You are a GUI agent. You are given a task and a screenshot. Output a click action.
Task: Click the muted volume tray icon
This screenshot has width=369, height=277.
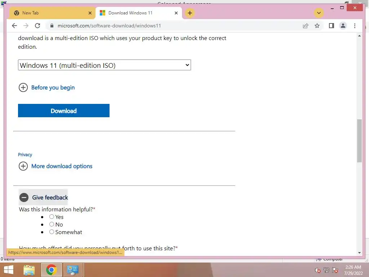[317, 270]
